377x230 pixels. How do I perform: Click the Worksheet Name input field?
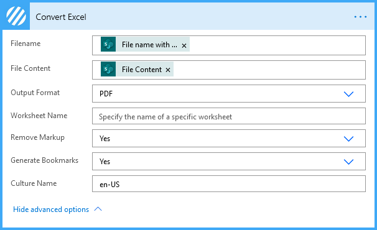click(x=229, y=116)
